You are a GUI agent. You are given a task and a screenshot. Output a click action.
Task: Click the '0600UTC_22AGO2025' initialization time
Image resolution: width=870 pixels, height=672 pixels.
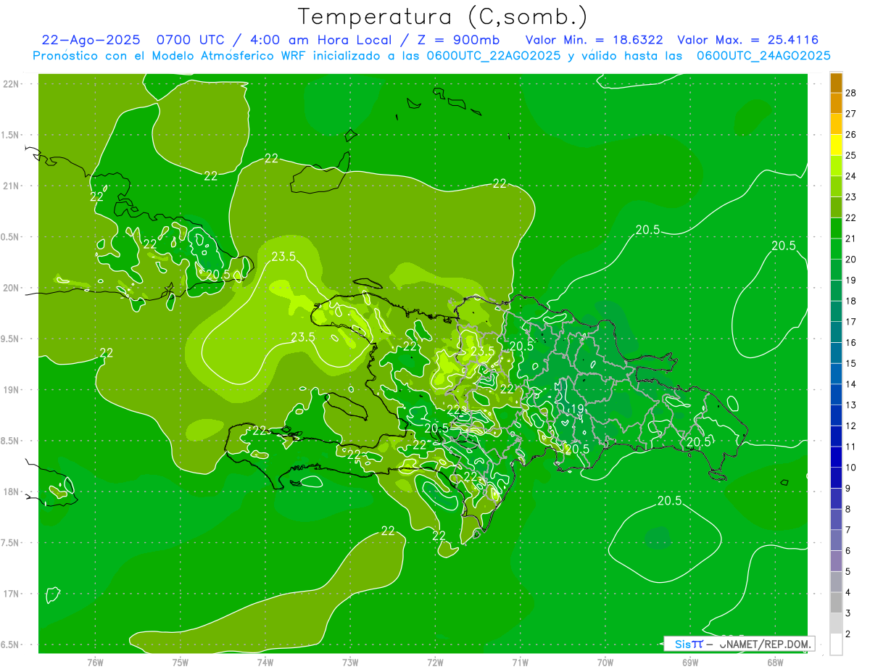tap(494, 56)
